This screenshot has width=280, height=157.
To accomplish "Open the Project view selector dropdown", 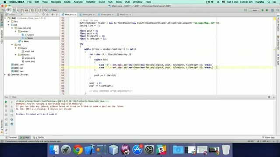I will tap(14, 14).
